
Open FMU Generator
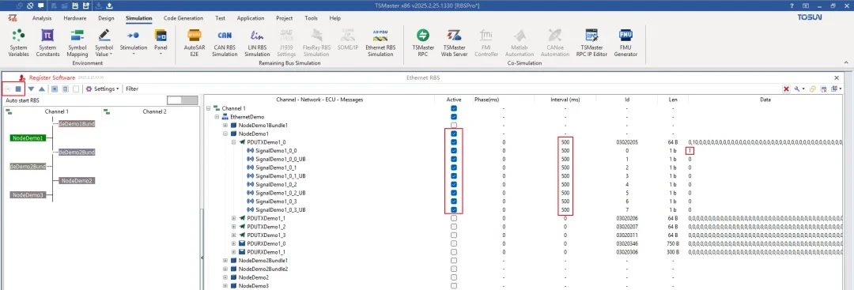(x=625, y=43)
